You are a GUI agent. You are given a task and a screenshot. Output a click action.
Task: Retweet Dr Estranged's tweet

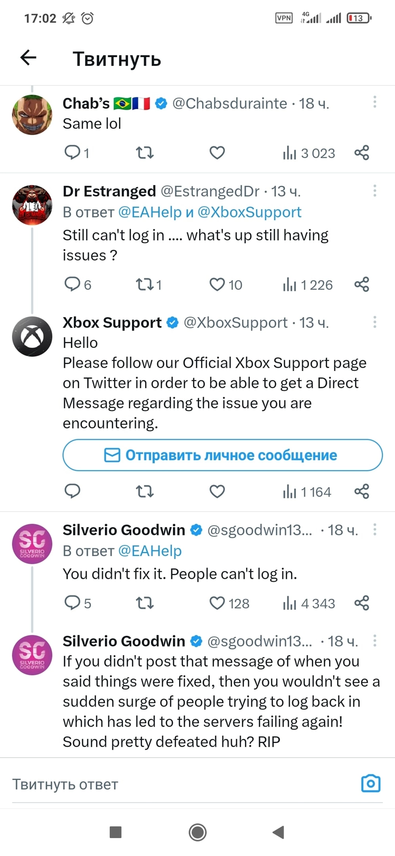coord(145,285)
